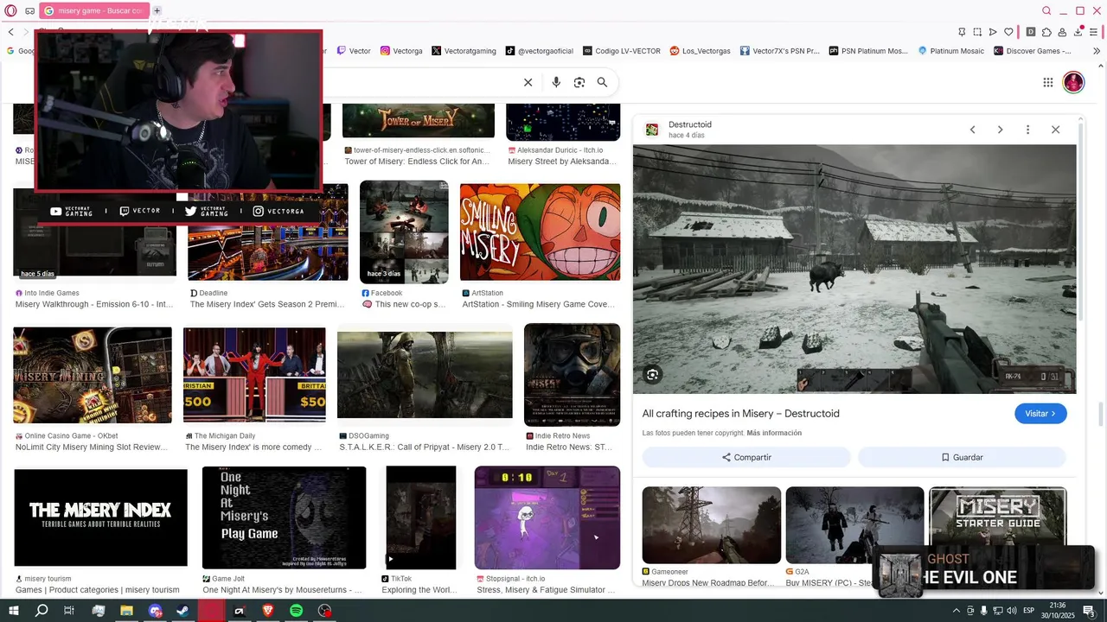Open Windows taskbar search
1107x622 pixels.
(x=42, y=611)
